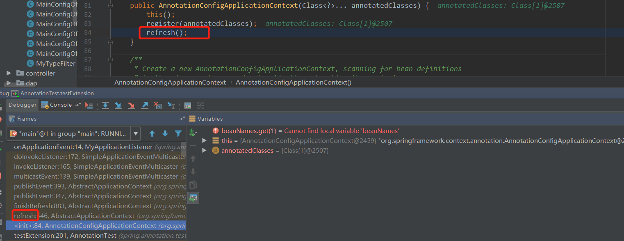Click the Show Execution Point icon
Image resolution: width=624 pixels, height=241 pixels.
point(89,106)
